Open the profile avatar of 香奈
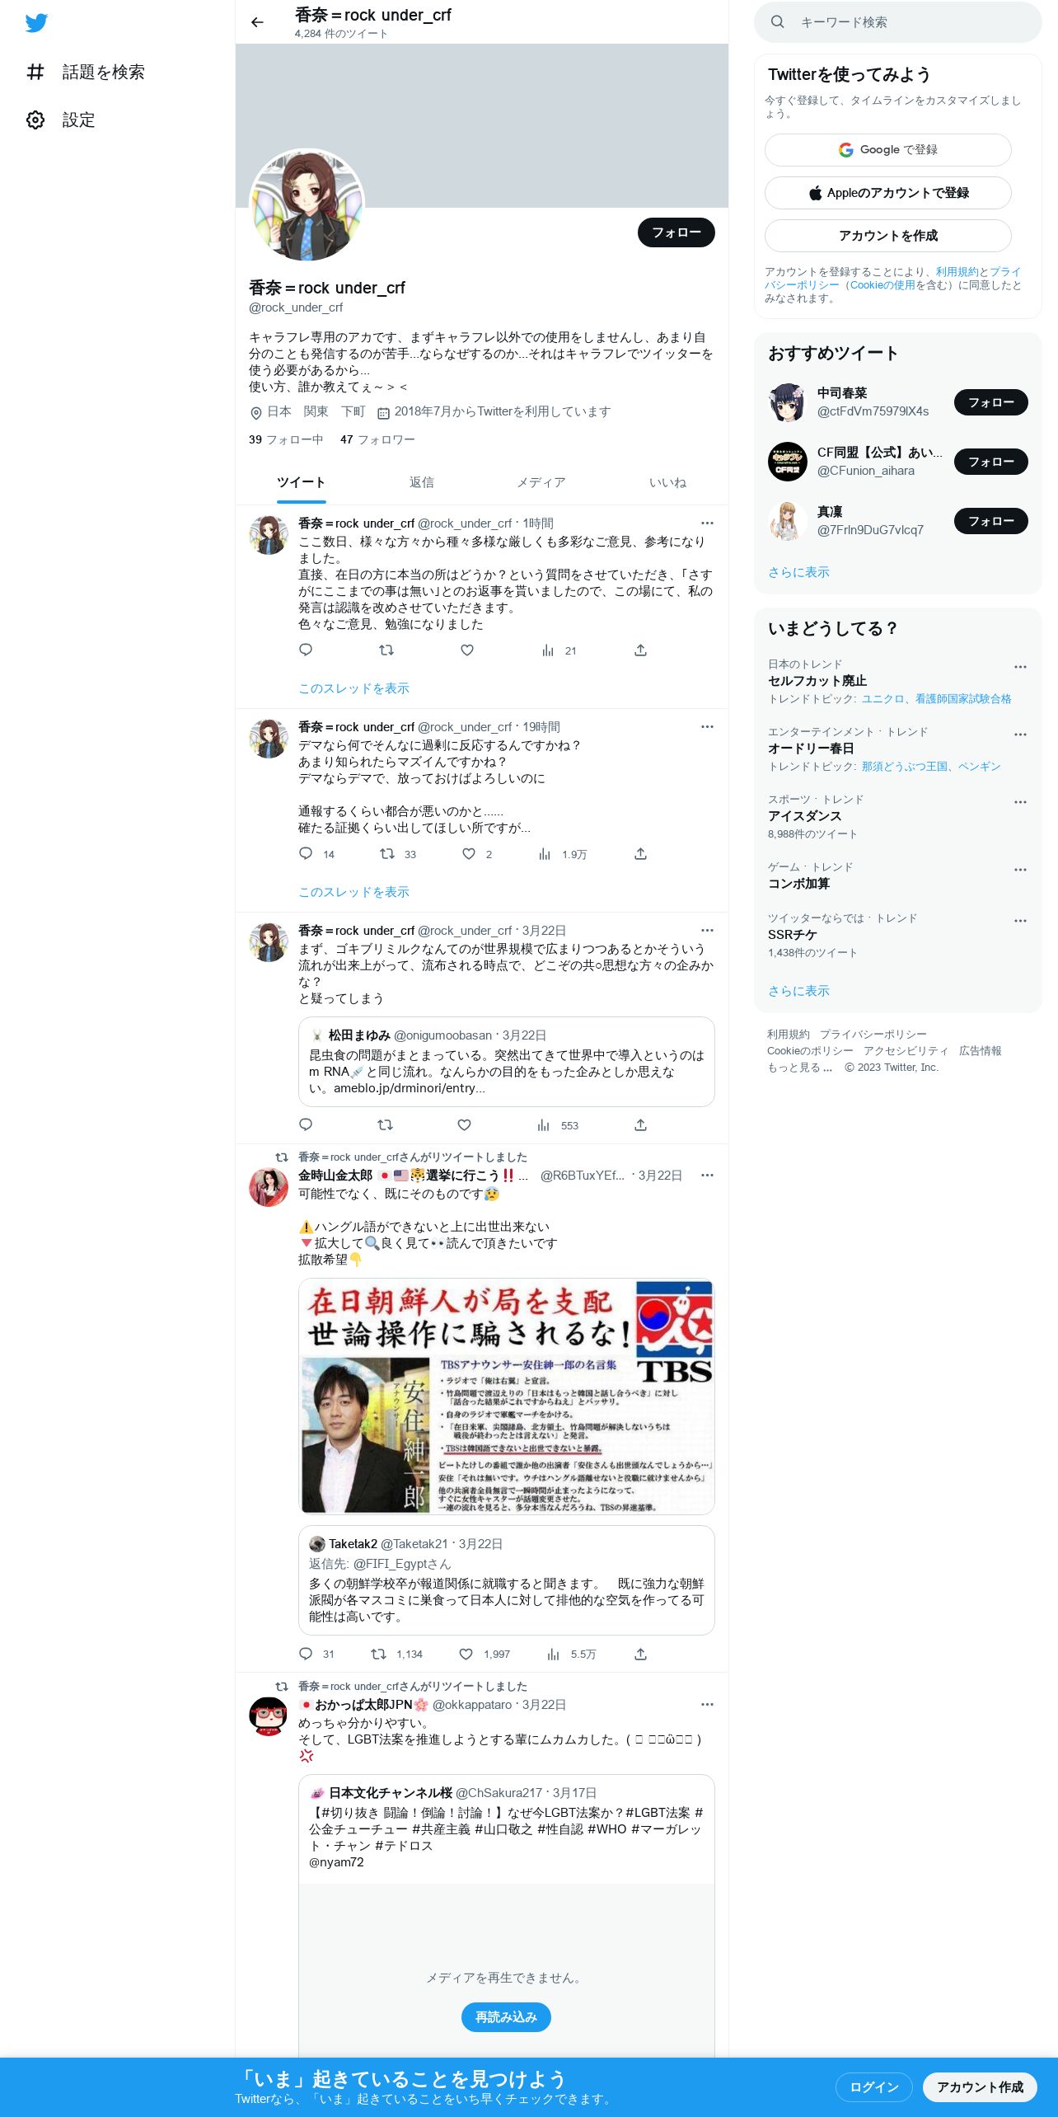This screenshot has width=1058, height=2117. tap(307, 205)
